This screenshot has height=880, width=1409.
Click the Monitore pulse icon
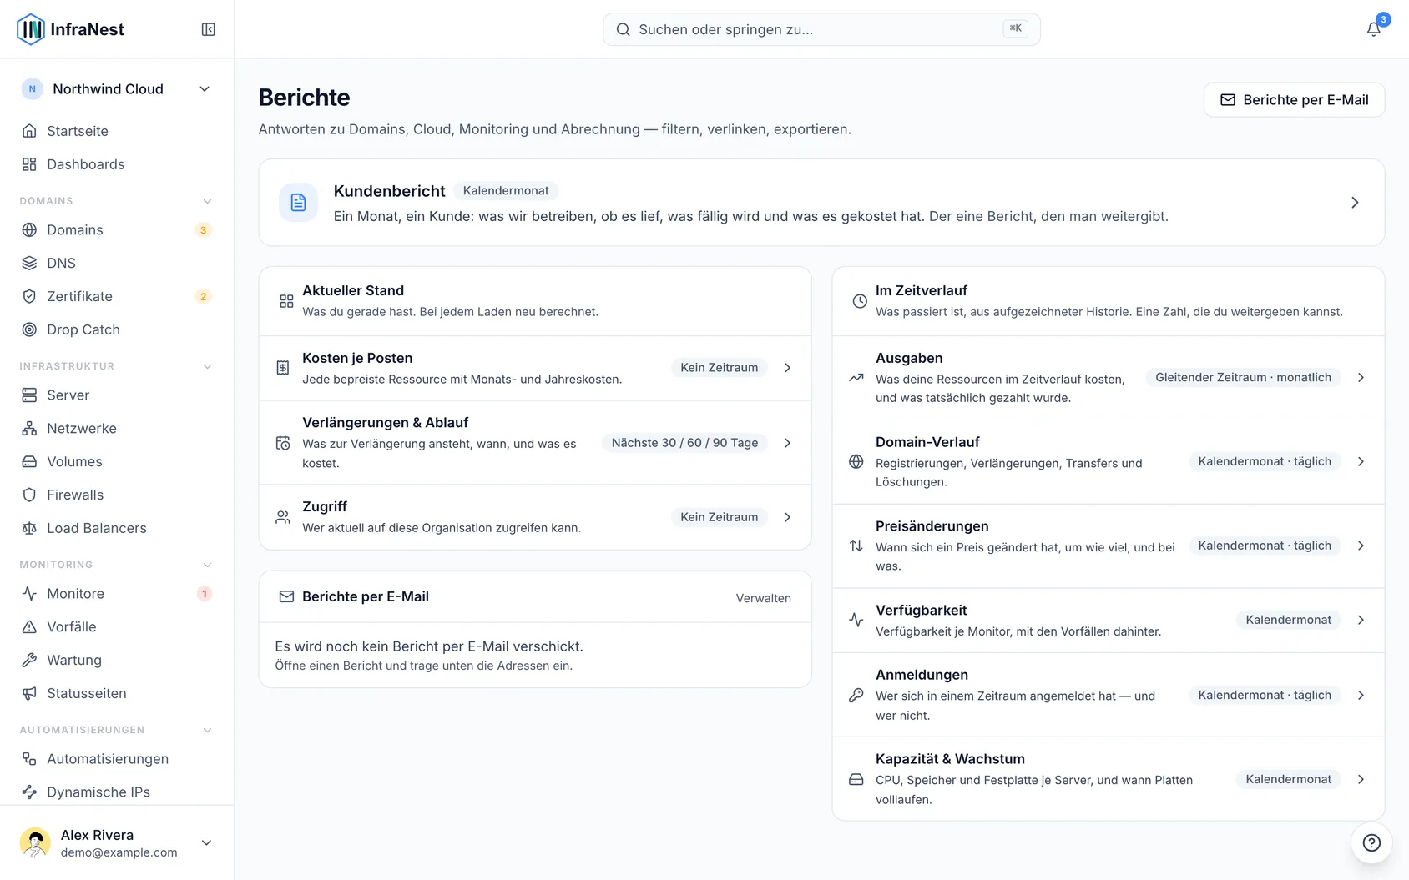[29, 593]
